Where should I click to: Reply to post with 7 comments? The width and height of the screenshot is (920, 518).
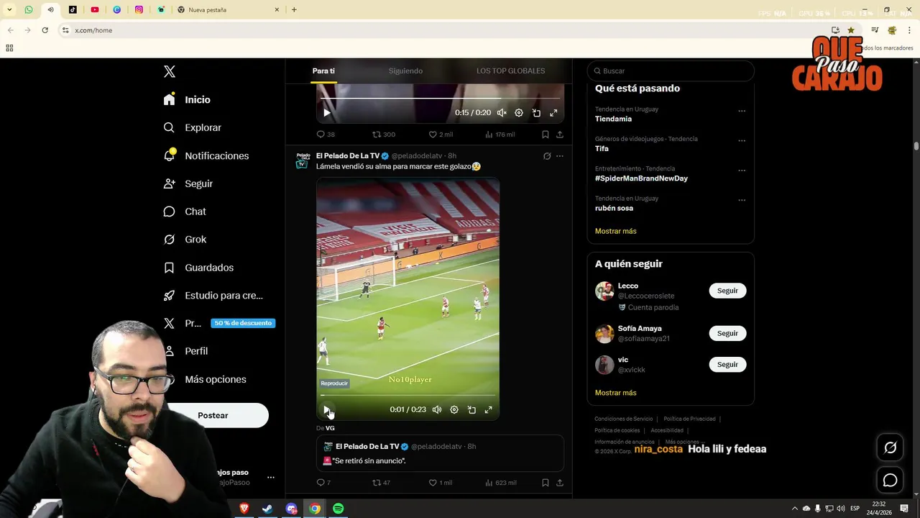point(323,483)
